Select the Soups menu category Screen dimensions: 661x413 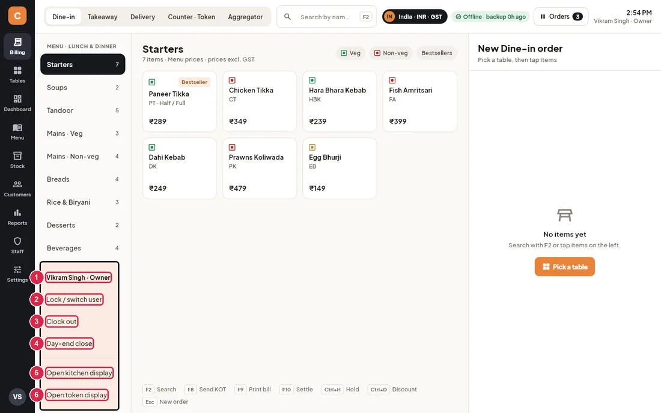(x=83, y=88)
